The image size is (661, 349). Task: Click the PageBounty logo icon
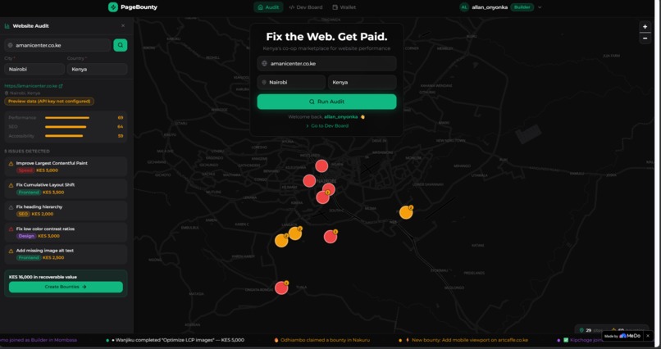113,7
